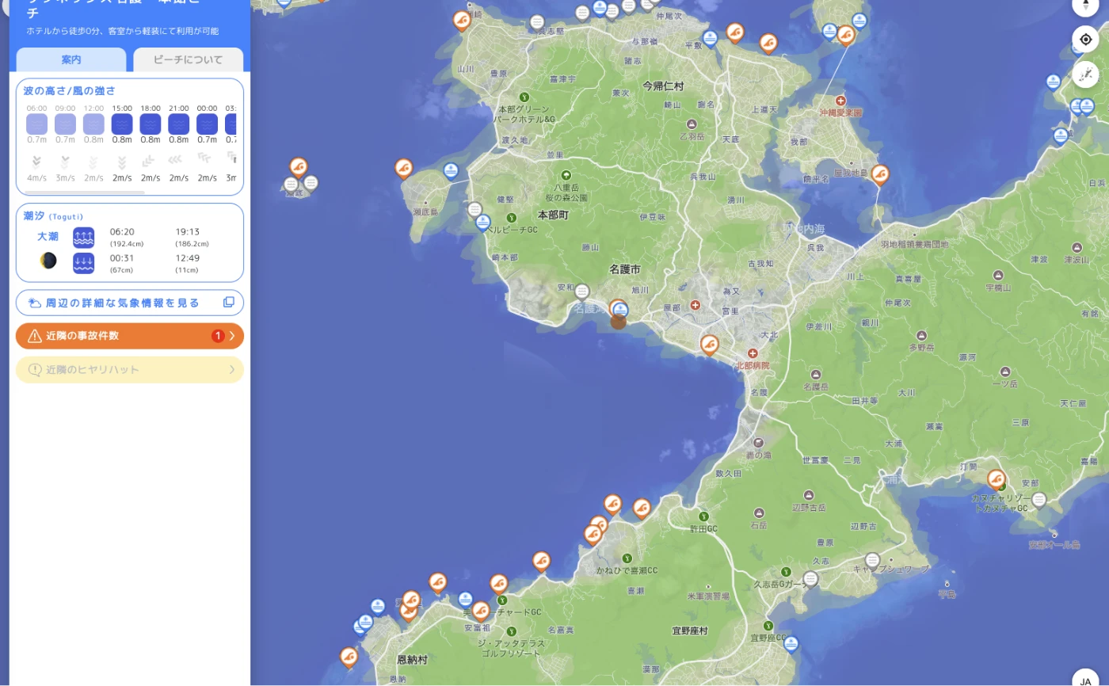The width and height of the screenshot is (1109, 686).
Task: Select blue beach marker by 宜野座CC
Action: [x=791, y=644]
